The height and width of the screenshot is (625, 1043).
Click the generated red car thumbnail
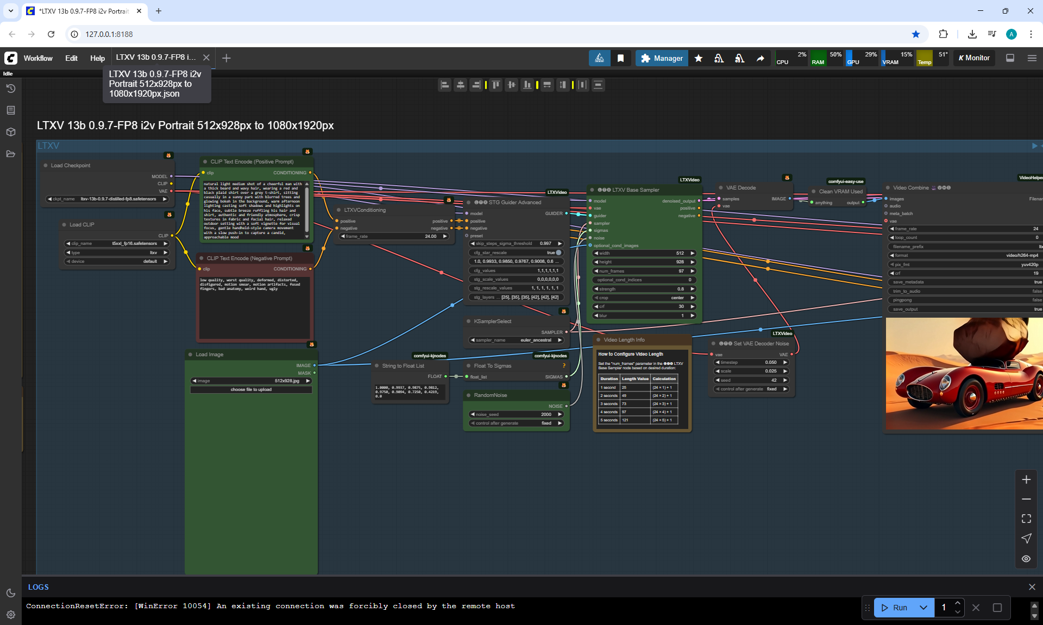(964, 374)
